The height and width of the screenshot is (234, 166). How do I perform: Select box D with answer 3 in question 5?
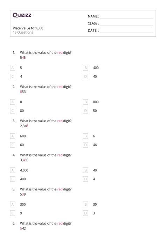pyautogui.click(x=85, y=213)
